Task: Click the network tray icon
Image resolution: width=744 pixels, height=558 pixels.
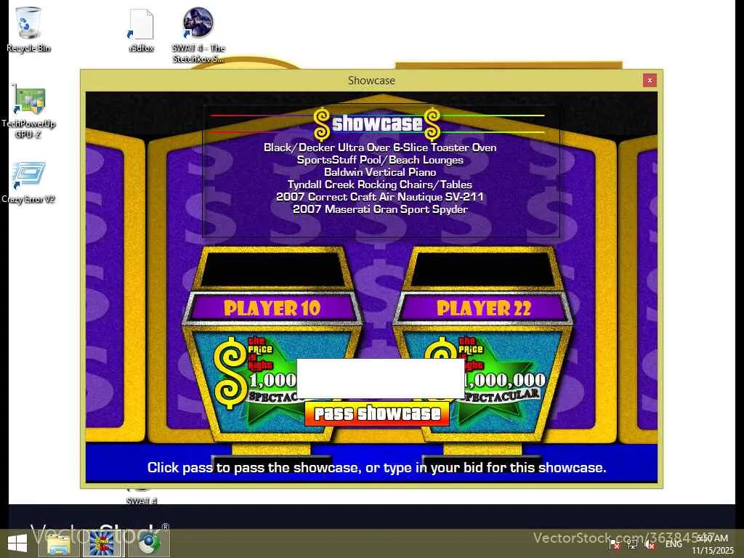Action: click(632, 544)
